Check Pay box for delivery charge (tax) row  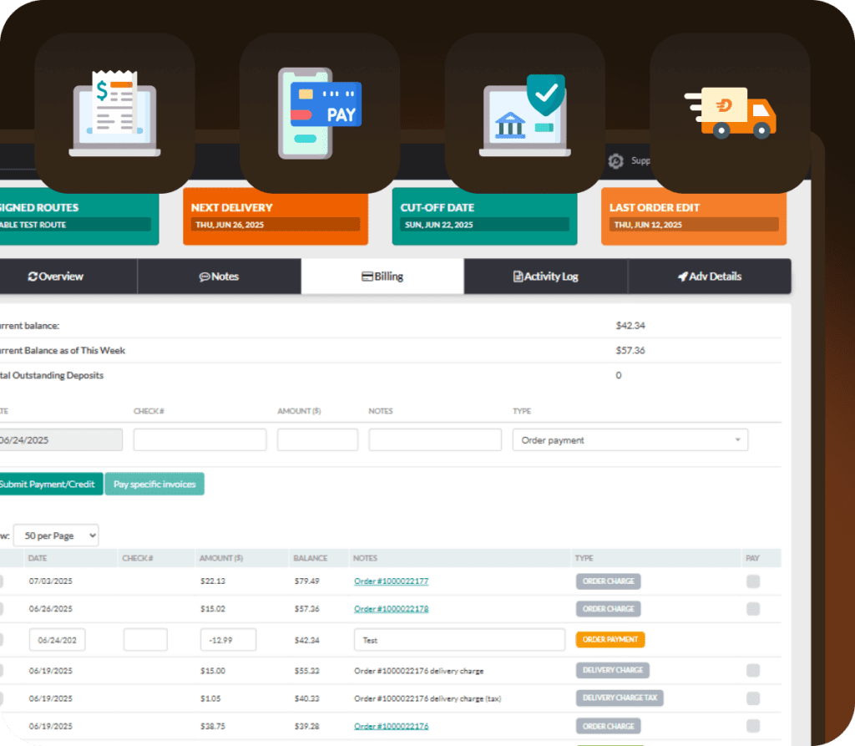[x=753, y=698]
